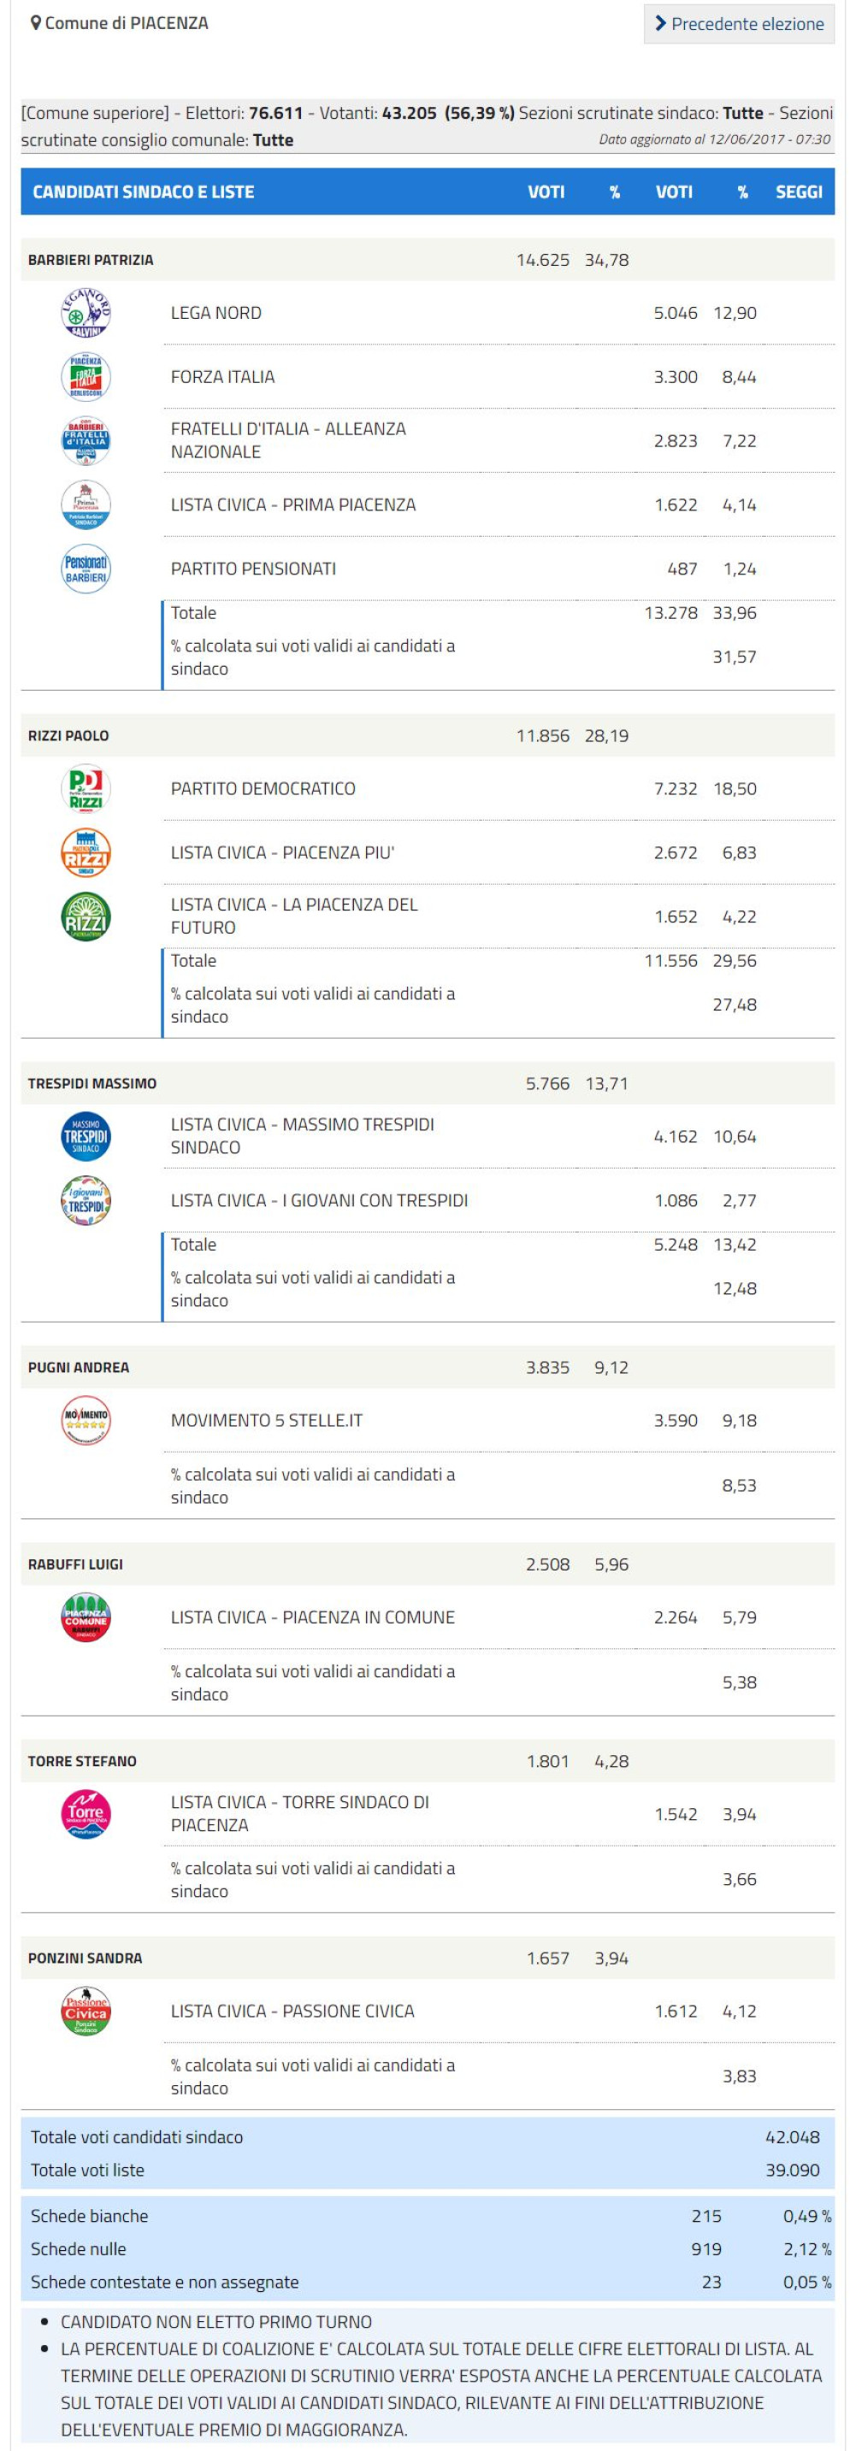Image resolution: width=850 pixels, height=2451 pixels.
Task: Select candidate row BARBIERI PATRIZIA
Action: [x=91, y=260]
